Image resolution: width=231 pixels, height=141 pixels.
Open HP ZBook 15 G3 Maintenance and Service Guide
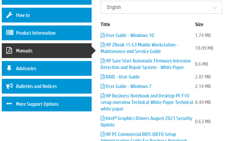pos(139,48)
